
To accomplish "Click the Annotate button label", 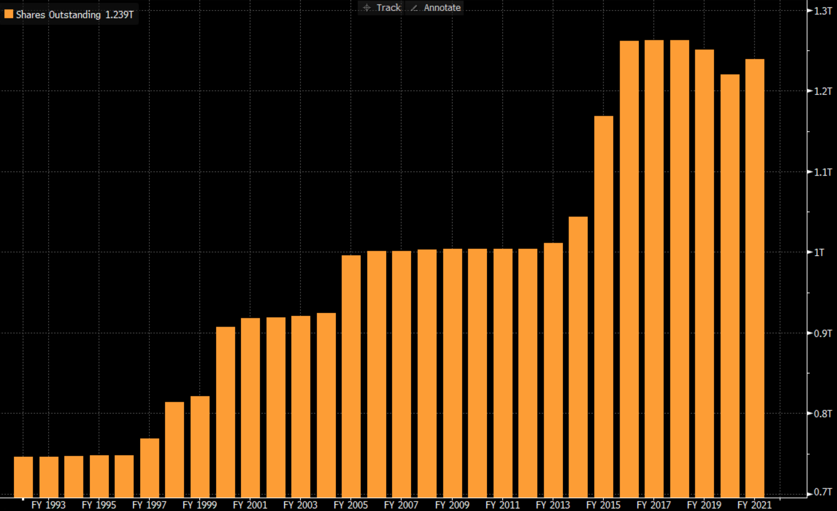I will [x=442, y=8].
